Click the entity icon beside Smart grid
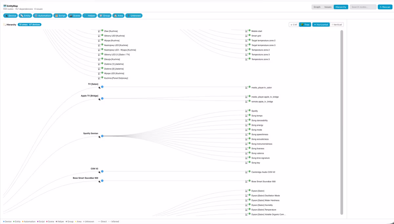Viewport: 394px width, 224px height. [x=246, y=36]
